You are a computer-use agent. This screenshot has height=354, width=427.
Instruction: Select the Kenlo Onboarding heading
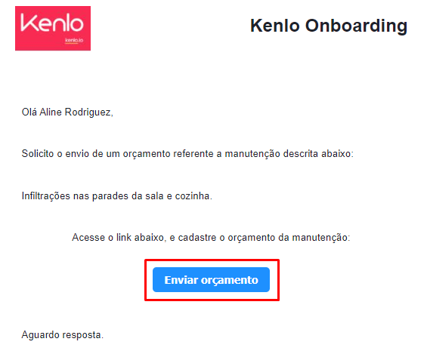point(329,26)
